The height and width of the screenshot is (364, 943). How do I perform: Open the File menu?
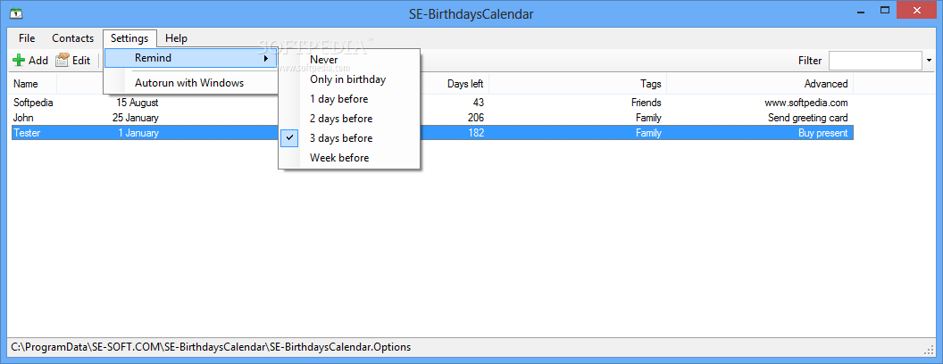pyautogui.click(x=27, y=38)
